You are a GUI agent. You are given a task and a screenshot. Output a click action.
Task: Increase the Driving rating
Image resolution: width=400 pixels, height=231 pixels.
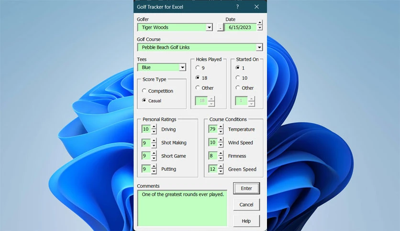pos(154,126)
